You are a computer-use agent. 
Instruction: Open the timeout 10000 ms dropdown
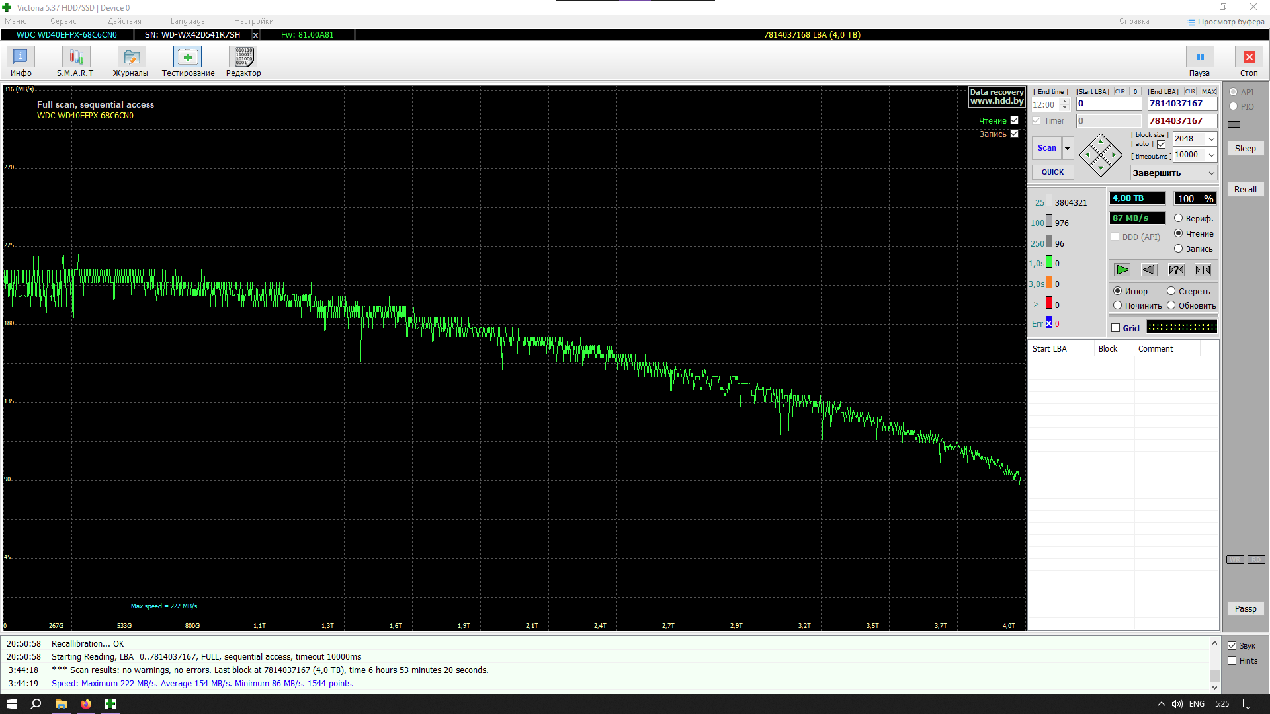(x=1211, y=155)
